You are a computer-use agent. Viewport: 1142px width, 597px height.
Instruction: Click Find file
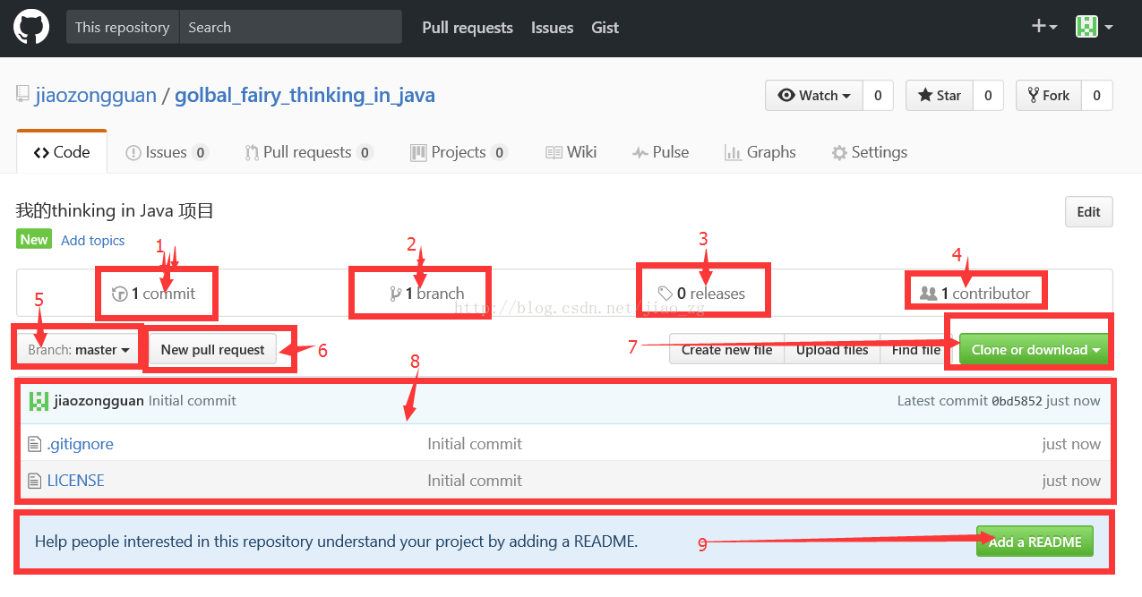click(916, 350)
